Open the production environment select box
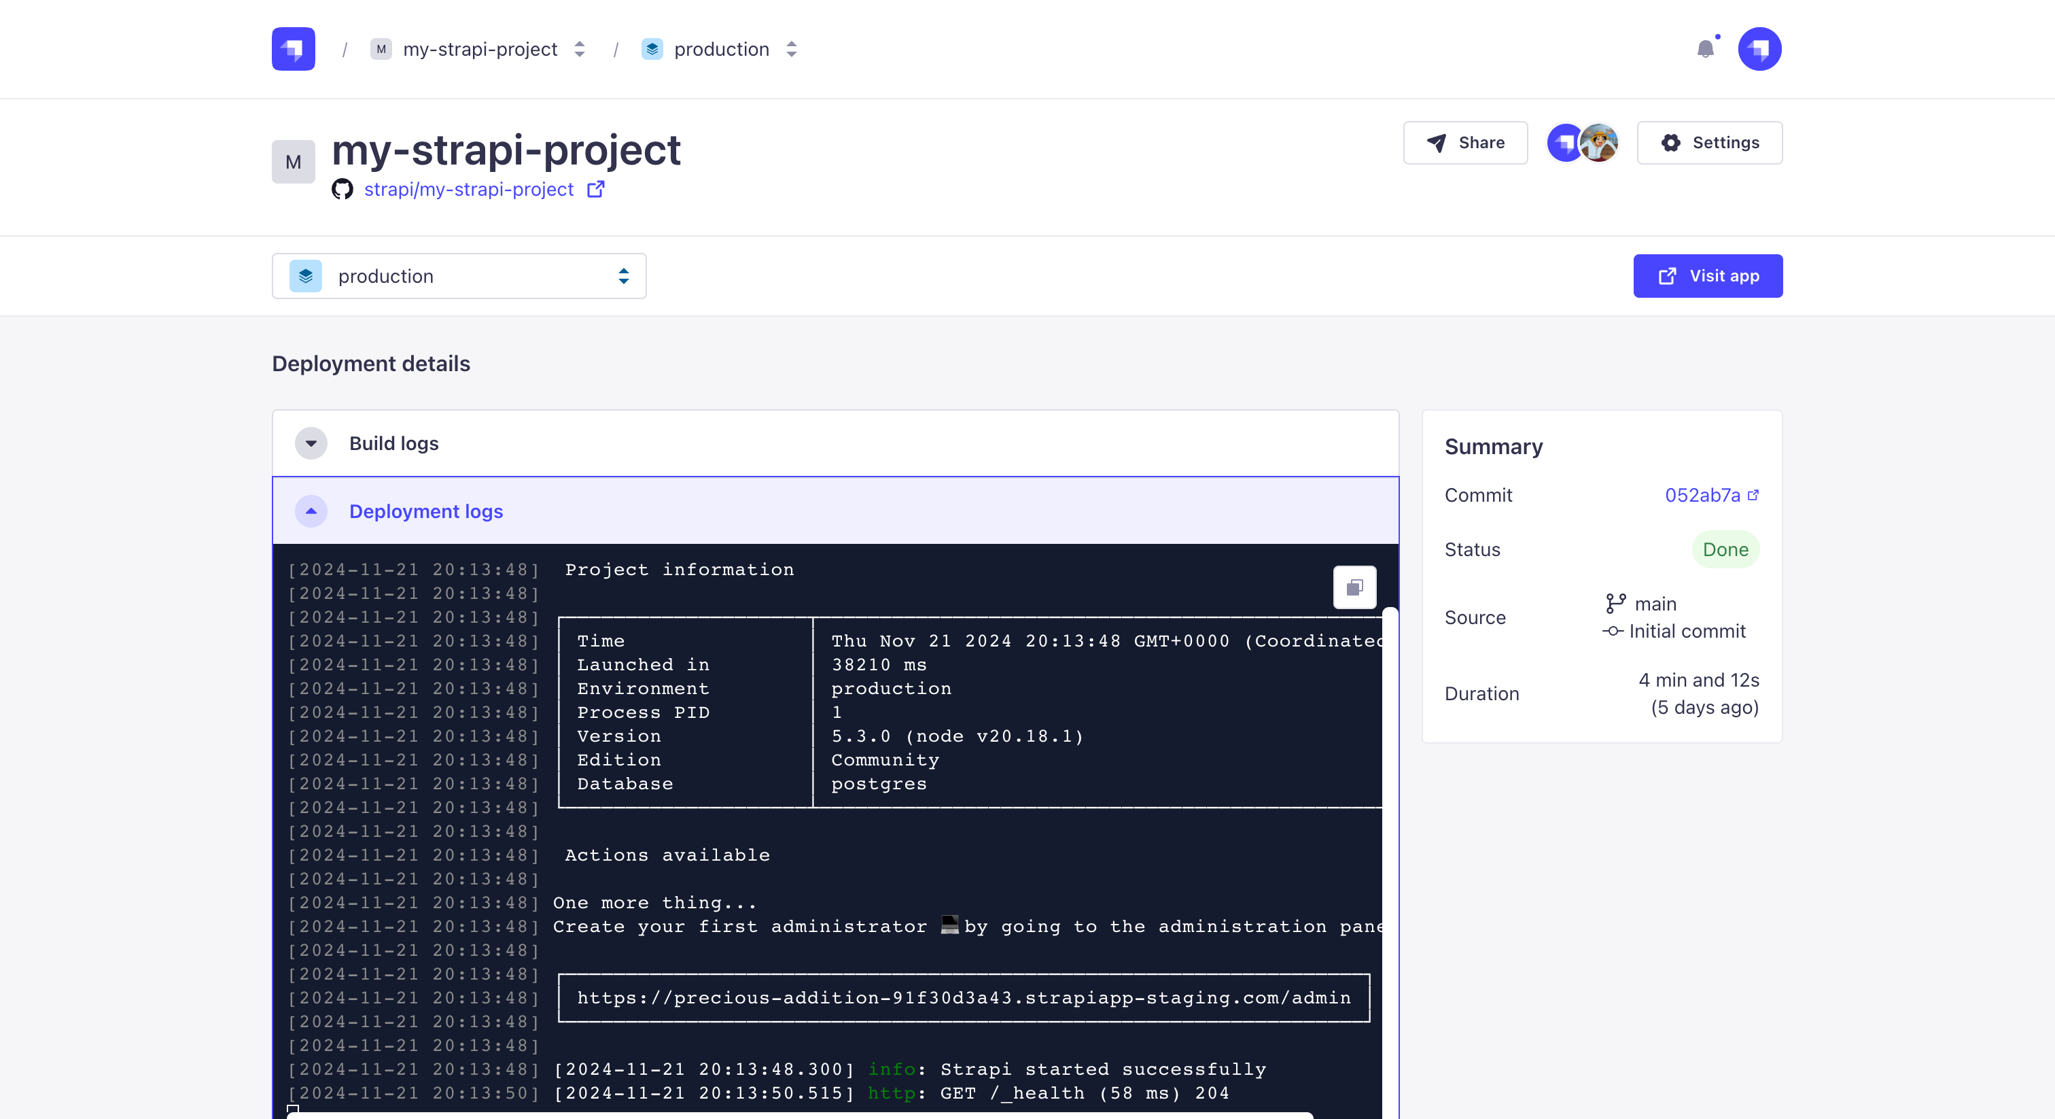The height and width of the screenshot is (1119, 2055). coord(459,276)
